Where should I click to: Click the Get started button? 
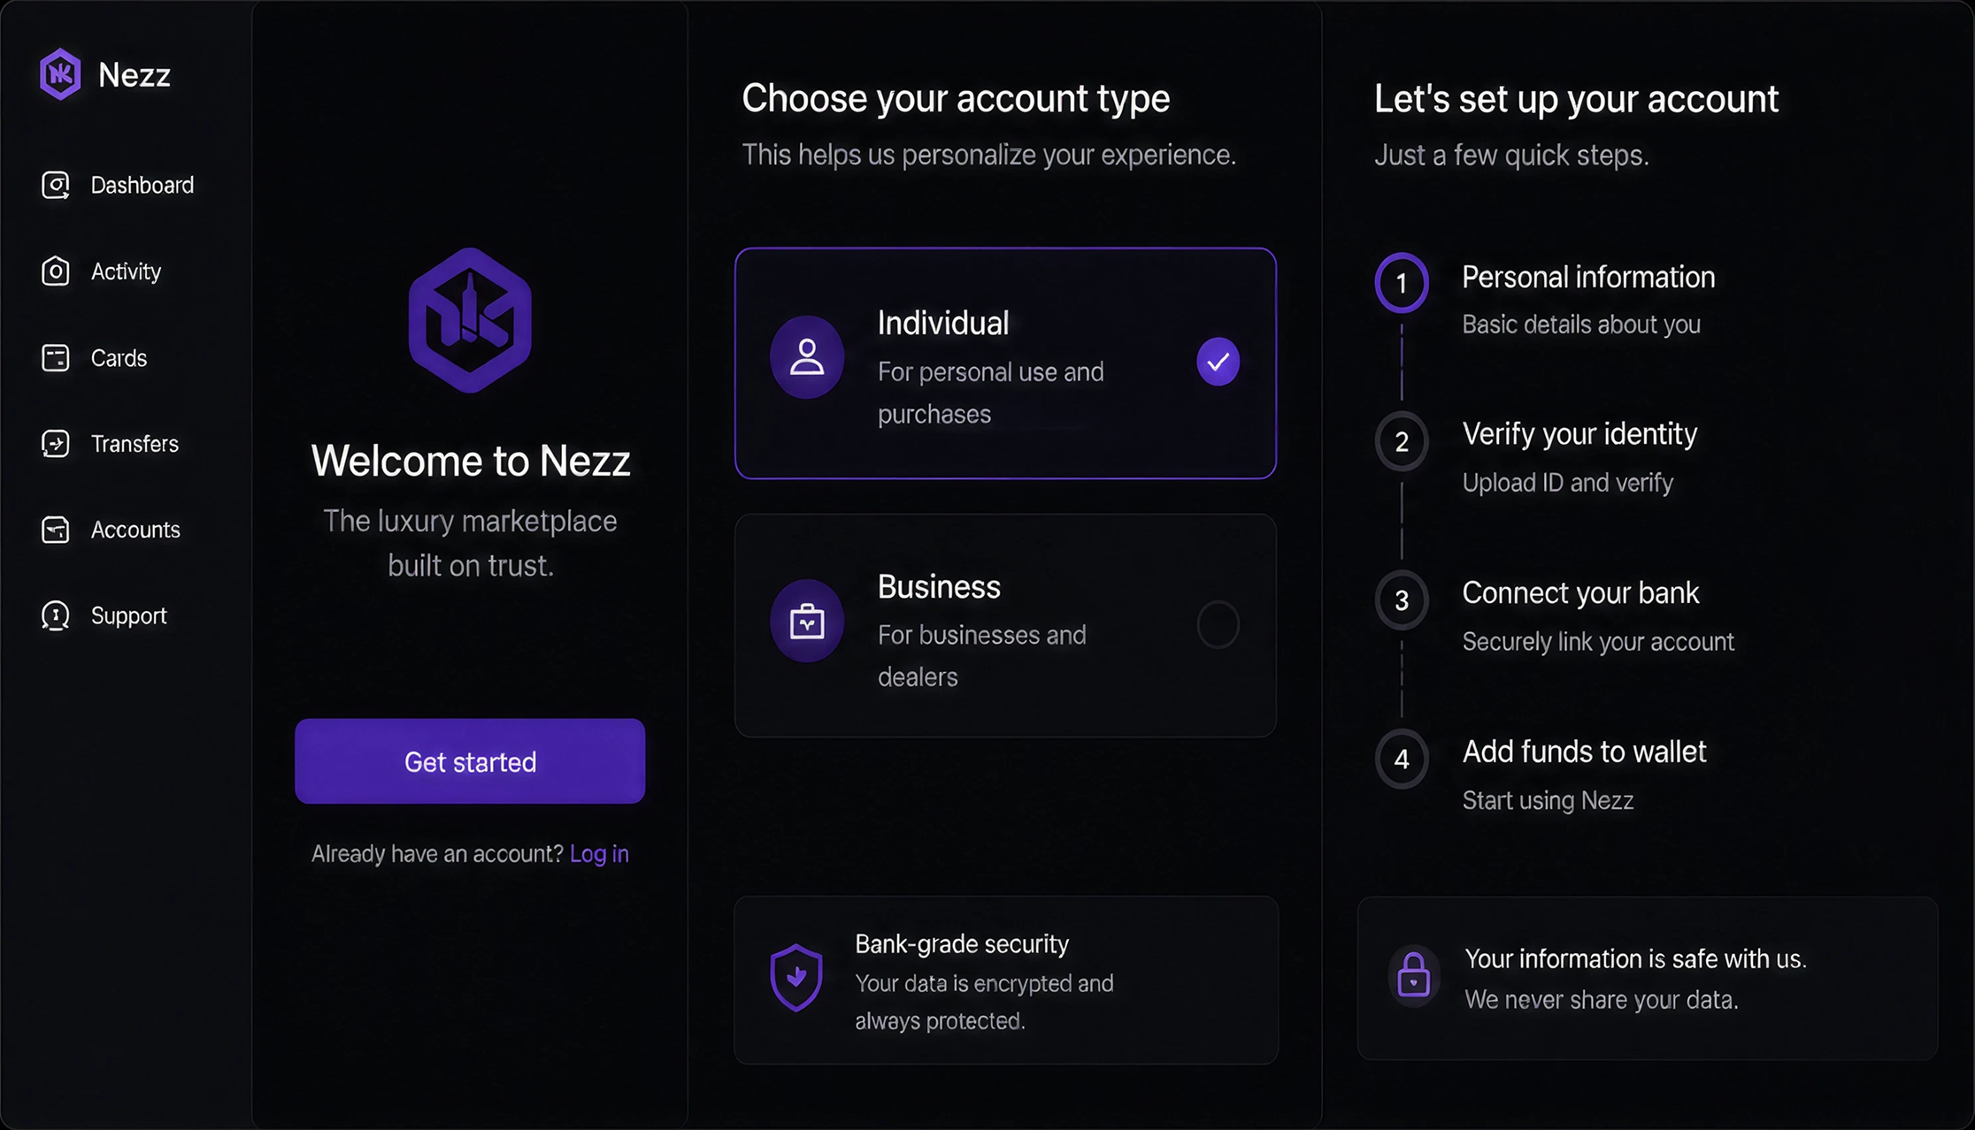tap(470, 761)
